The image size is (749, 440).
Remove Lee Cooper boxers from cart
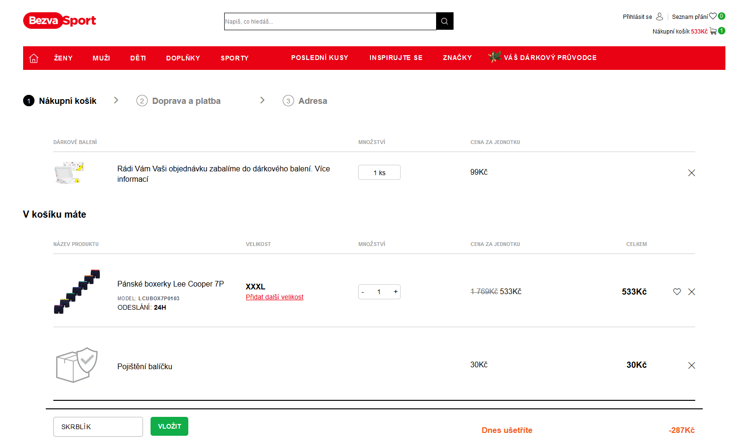[691, 292]
